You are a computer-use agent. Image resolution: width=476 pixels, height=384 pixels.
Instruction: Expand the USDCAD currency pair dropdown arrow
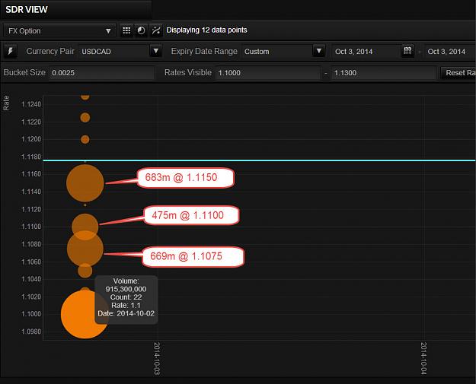tap(155, 51)
